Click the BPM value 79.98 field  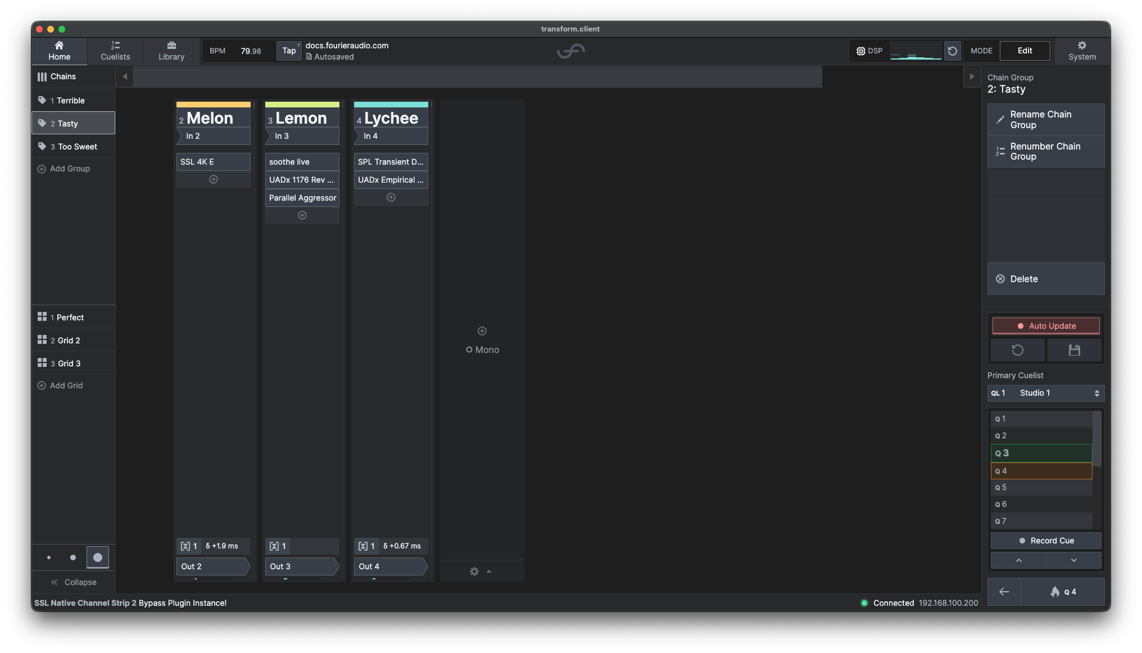[251, 51]
